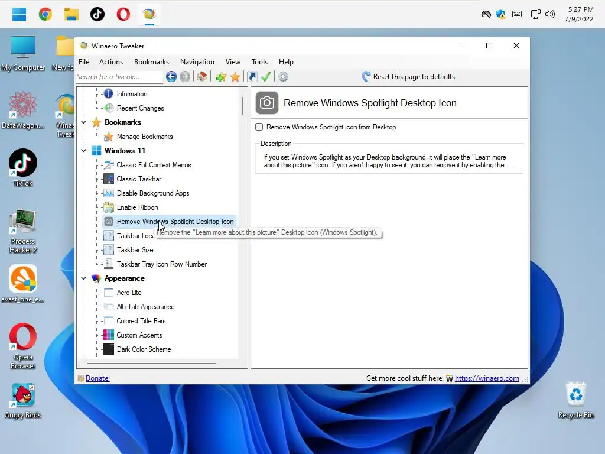Open Opera Browser desktop shortcut
The image size is (605, 454).
(x=23, y=346)
